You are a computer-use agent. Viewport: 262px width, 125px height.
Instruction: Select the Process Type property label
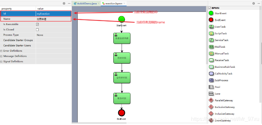tap(11, 35)
